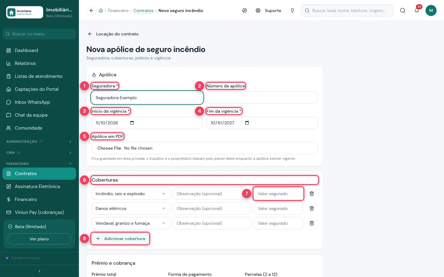Image resolution: width=444 pixels, height=277 pixels.
Task: Focus the Seguradora input field
Action: 147,98
